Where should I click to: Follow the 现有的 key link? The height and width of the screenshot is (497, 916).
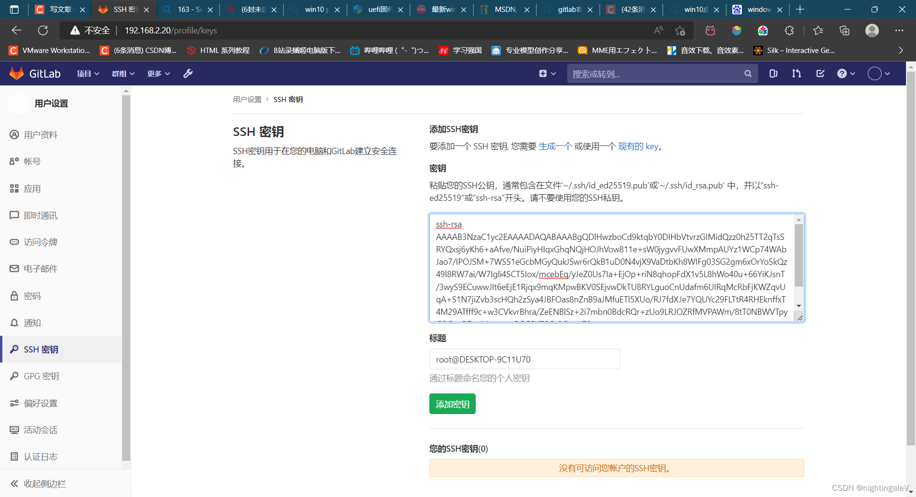pyautogui.click(x=638, y=146)
